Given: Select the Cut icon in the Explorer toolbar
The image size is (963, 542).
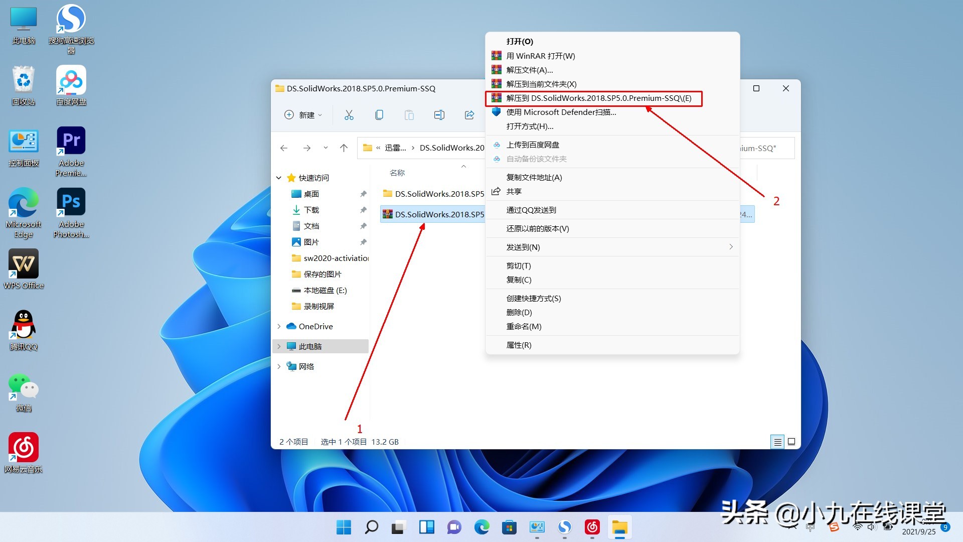Looking at the screenshot, I should point(349,115).
